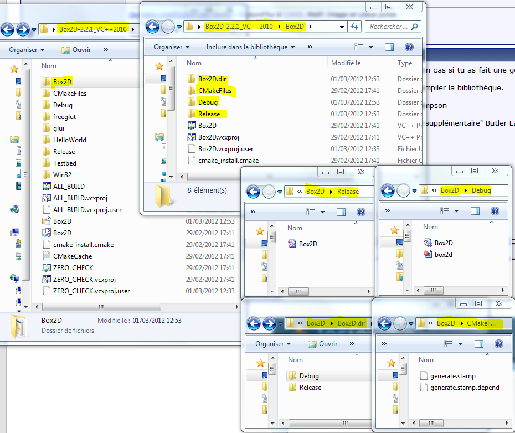The image size is (515, 433).
Task: Open the view options arrow in the CMakeFiles window
Action: pyautogui.click(x=461, y=344)
